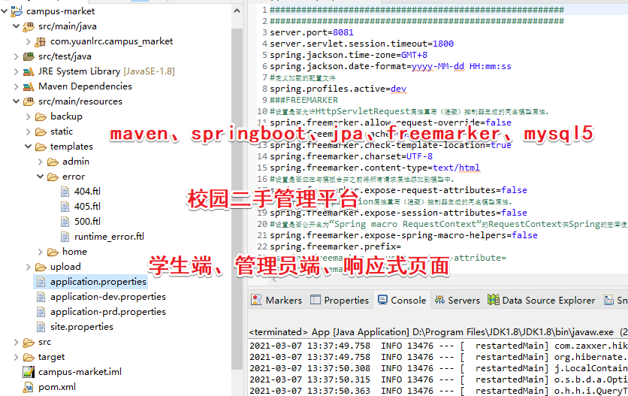Screen dimensions: 628x396
Task: Expand the target folder
Action: [x=16, y=357]
